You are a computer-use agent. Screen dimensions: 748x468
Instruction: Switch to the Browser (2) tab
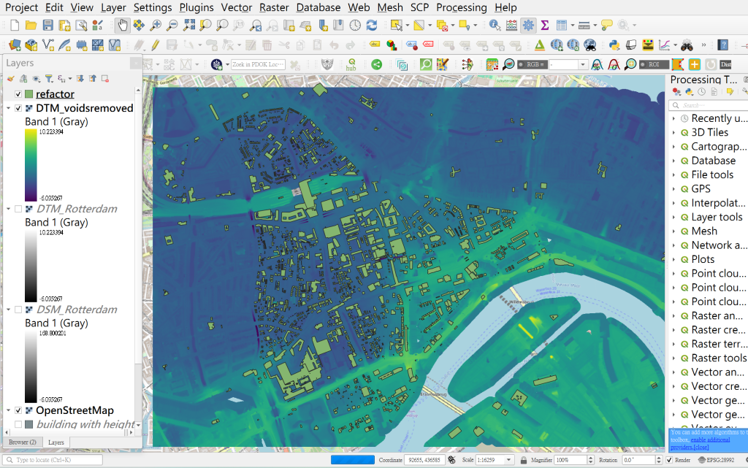click(23, 442)
